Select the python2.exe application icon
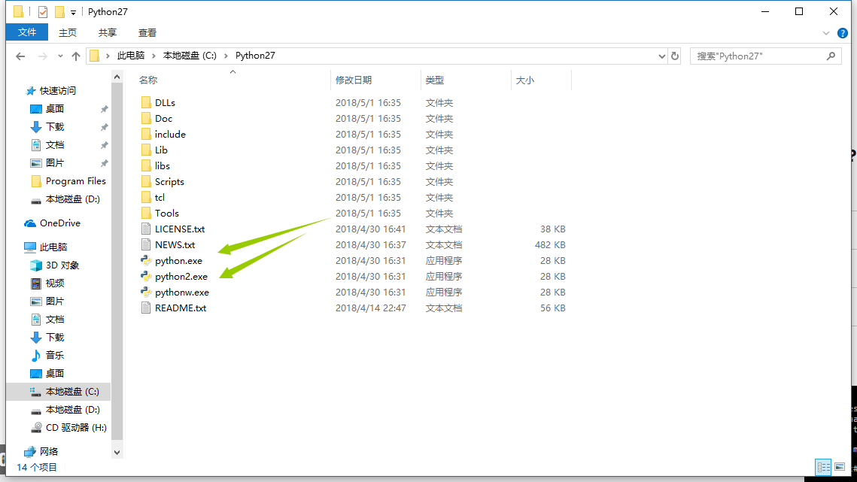This screenshot has height=482, width=857. coord(146,277)
